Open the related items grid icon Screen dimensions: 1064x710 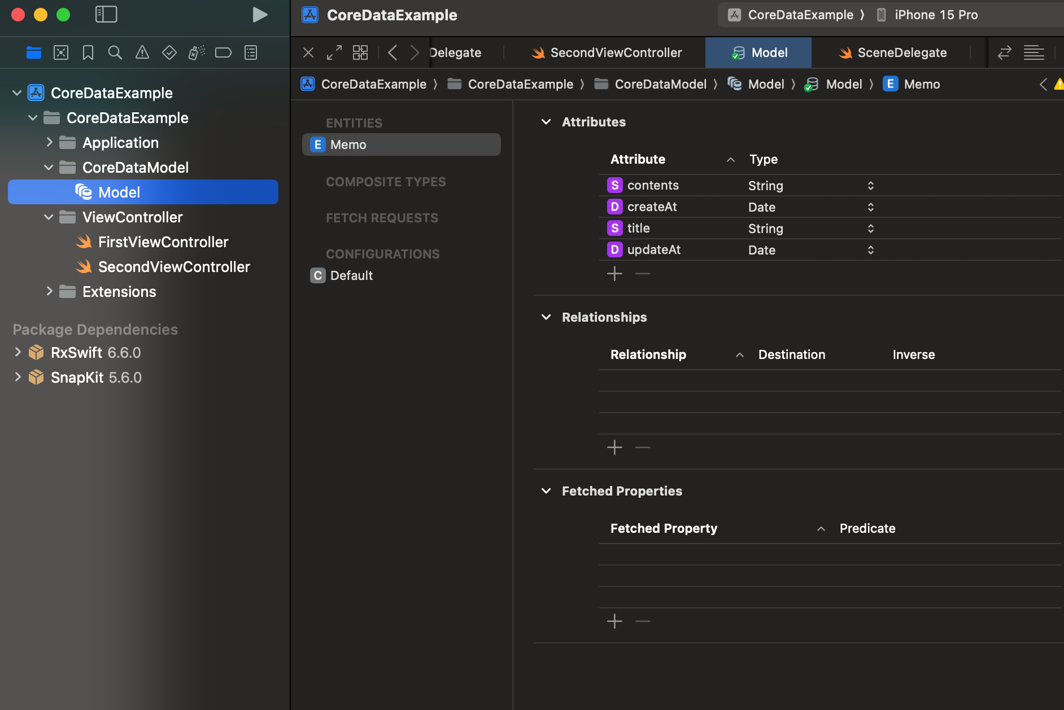point(360,52)
